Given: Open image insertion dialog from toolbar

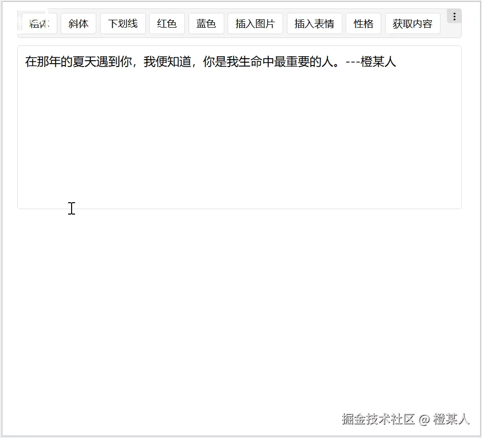Looking at the screenshot, I should point(255,23).
